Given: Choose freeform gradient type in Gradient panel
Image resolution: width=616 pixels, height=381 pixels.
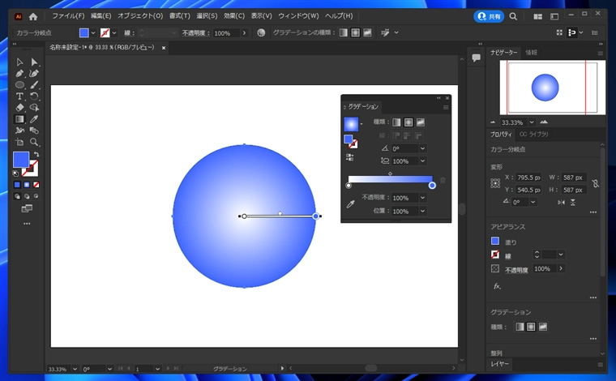Looking at the screenshot, I should (x=421, y=122).
